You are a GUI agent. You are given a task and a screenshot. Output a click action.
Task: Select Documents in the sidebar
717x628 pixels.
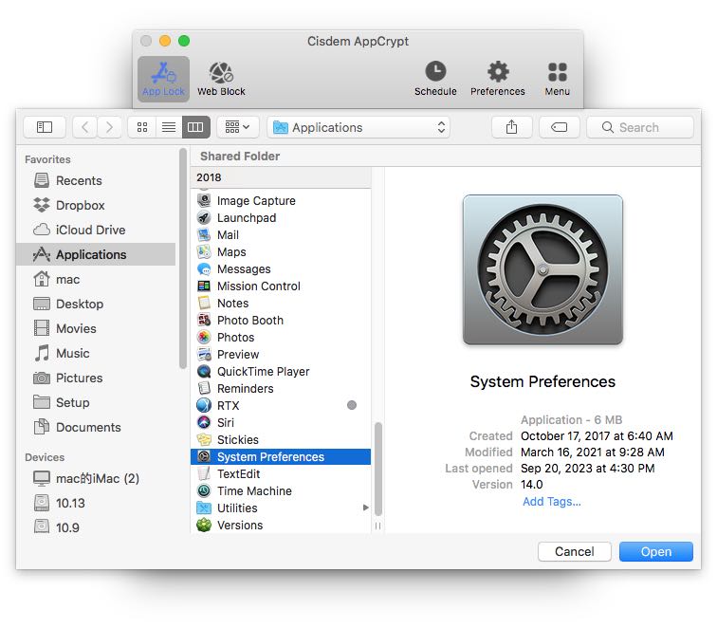coord(96,427)
